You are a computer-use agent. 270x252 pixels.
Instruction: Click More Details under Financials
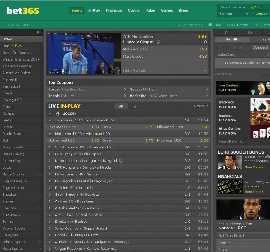coord(254,192)
